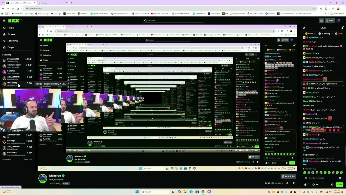
Task: Click username Black_2005m in chat
Action: tap(309, 101)
